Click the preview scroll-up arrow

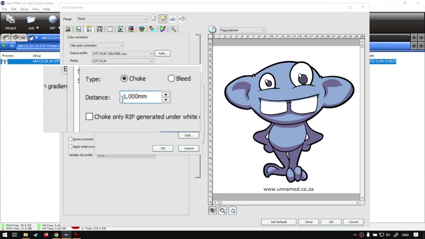362,42
